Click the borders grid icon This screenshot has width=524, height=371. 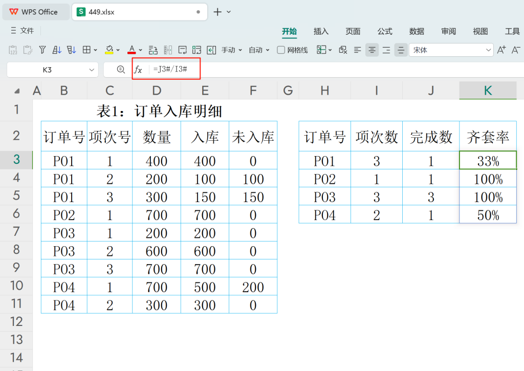click(86, 50)
